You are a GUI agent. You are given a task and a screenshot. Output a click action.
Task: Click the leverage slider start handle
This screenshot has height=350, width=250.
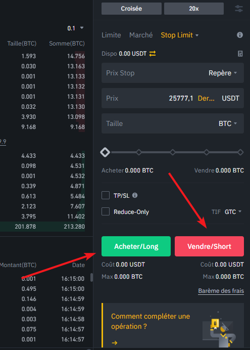tap(105, 152)
